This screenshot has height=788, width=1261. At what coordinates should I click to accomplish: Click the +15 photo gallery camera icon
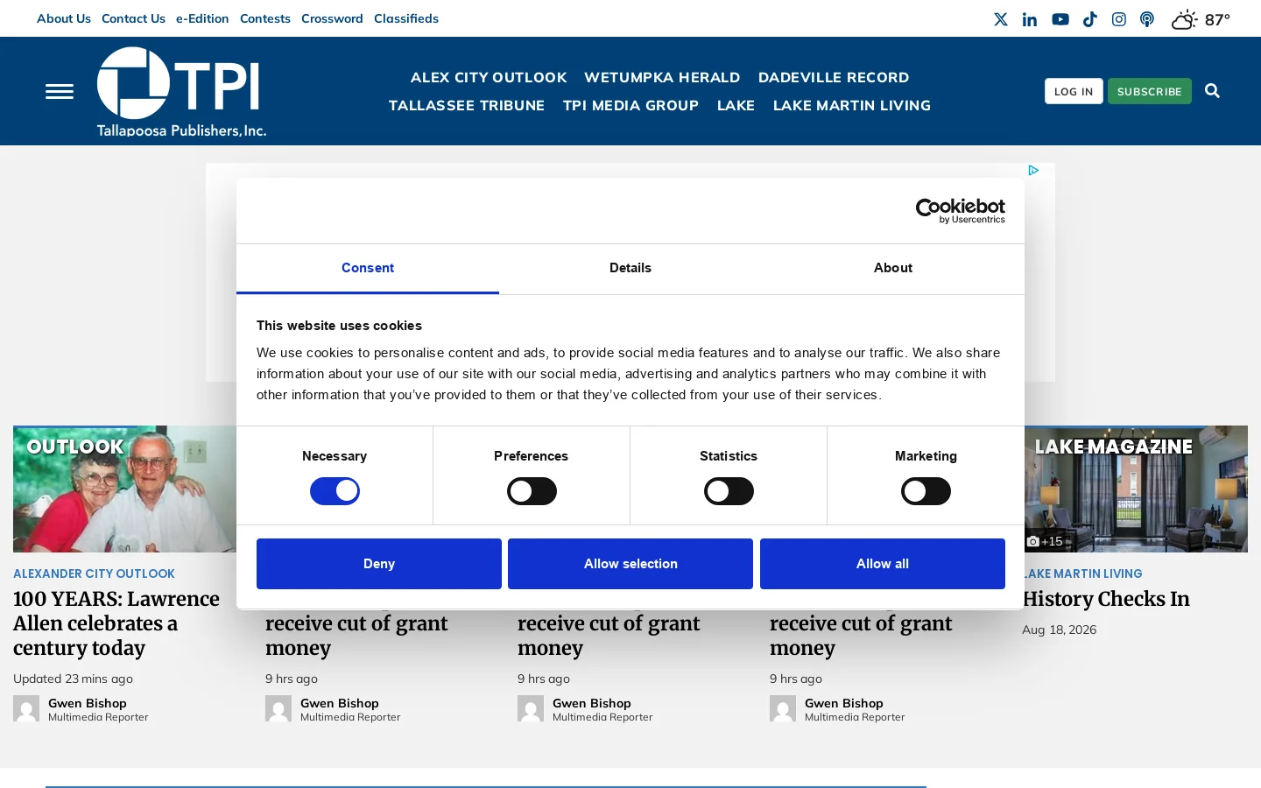pyautogui.click(x=1033, y=541)
